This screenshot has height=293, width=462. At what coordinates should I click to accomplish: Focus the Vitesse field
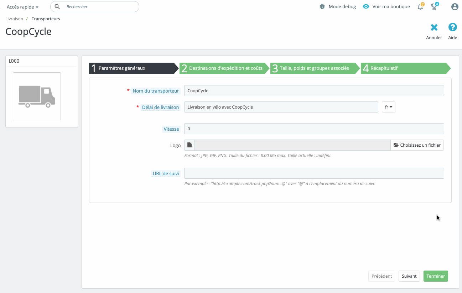click(314, 129)
